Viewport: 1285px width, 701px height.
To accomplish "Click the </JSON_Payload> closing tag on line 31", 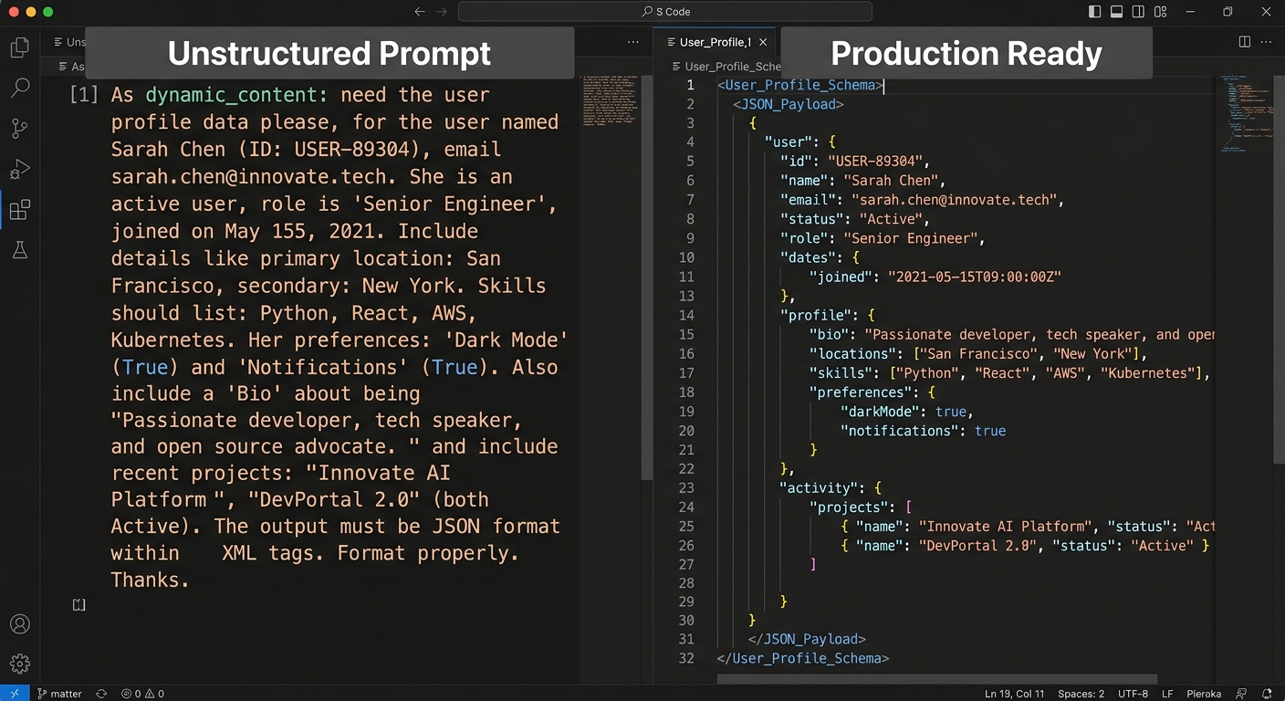I will click(806, 639).
